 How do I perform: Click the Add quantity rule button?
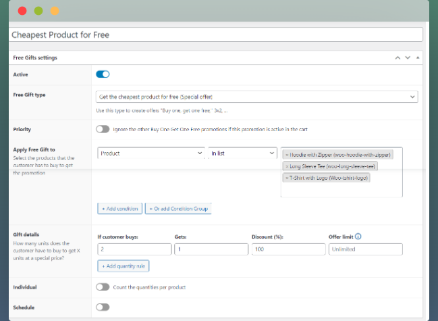(x=124, y=266)
